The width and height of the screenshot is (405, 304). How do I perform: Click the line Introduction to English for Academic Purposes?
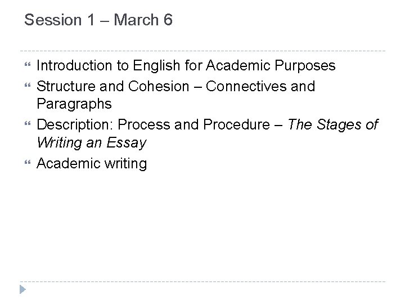pos(186,66)
